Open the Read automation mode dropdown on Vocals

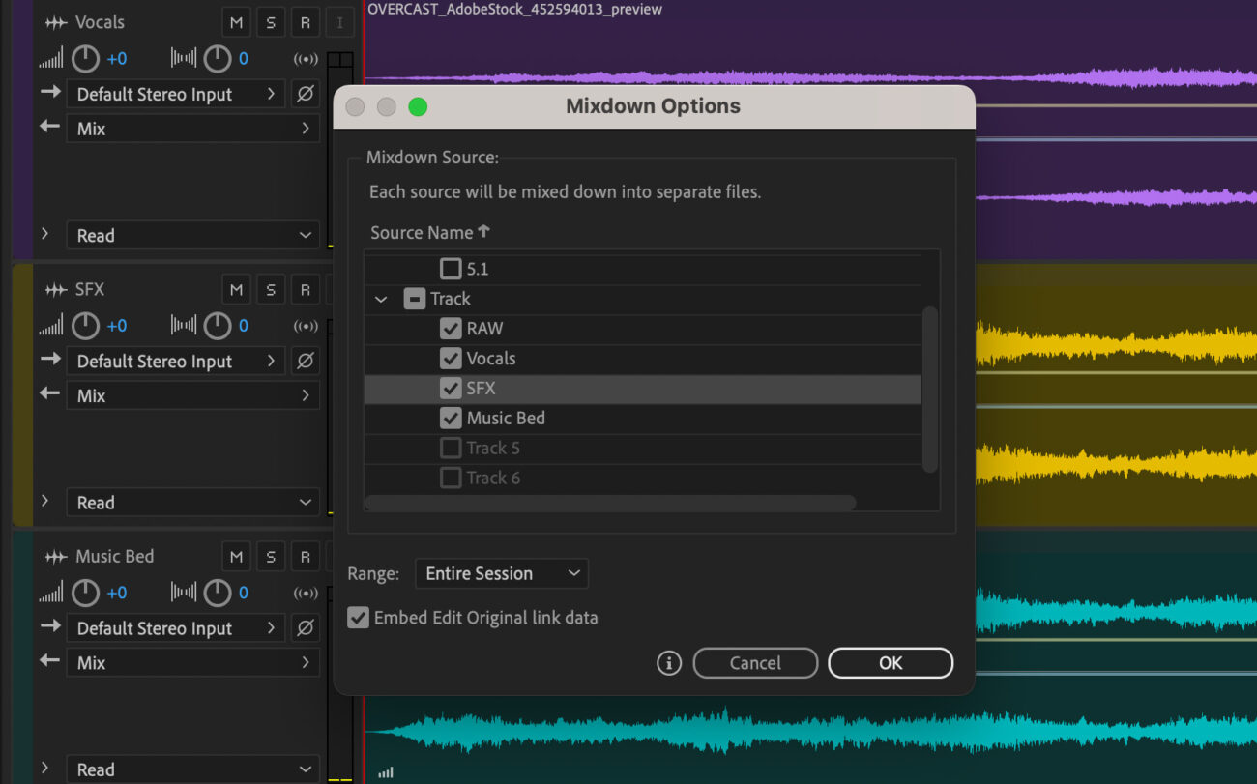pos(192,235)
